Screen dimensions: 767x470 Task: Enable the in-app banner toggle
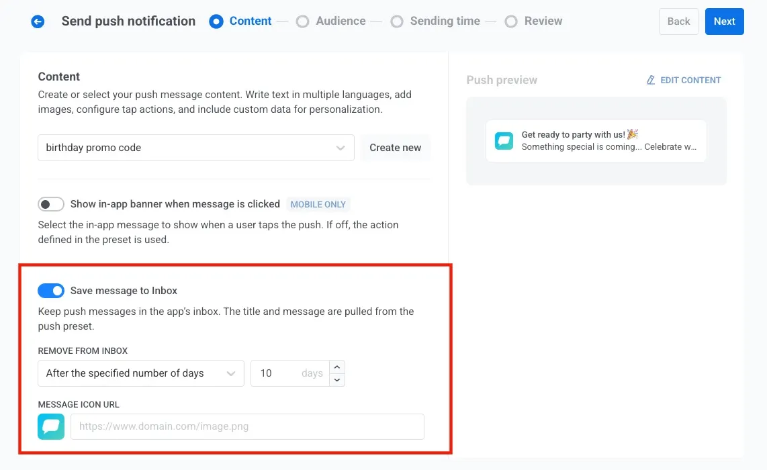coord(51,204)
